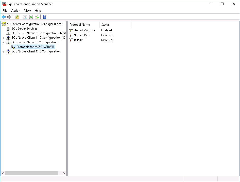Click the Shared Memory protocol icon

[x=71, y=30]
